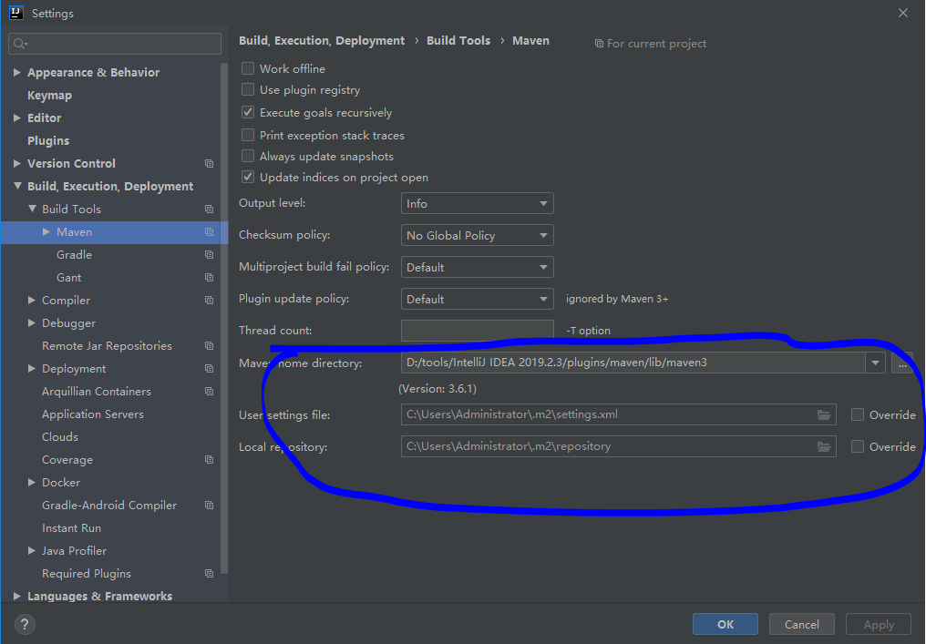Click the per-project icon beside Required Plugins
This screenshot has height=644, width=926.
click(209, 574)
